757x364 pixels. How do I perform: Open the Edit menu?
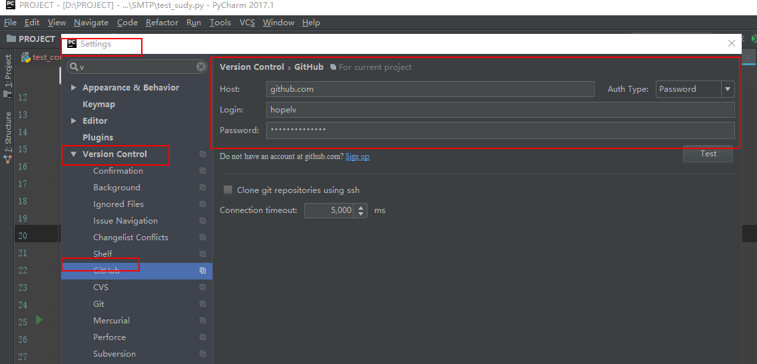(32, 22)
